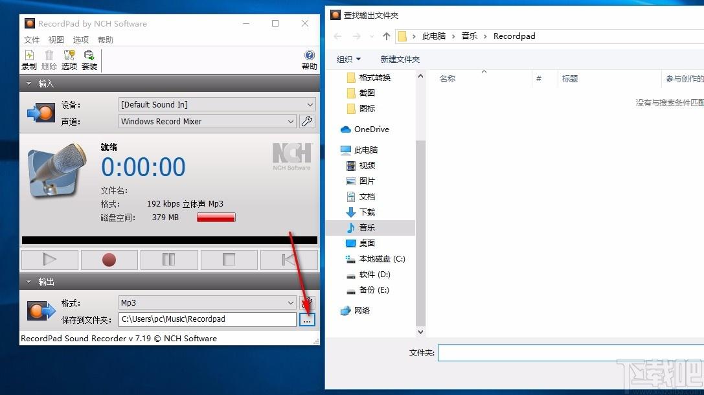
Task: Open the Help icon in the toolbar
Action: (310, 60)
